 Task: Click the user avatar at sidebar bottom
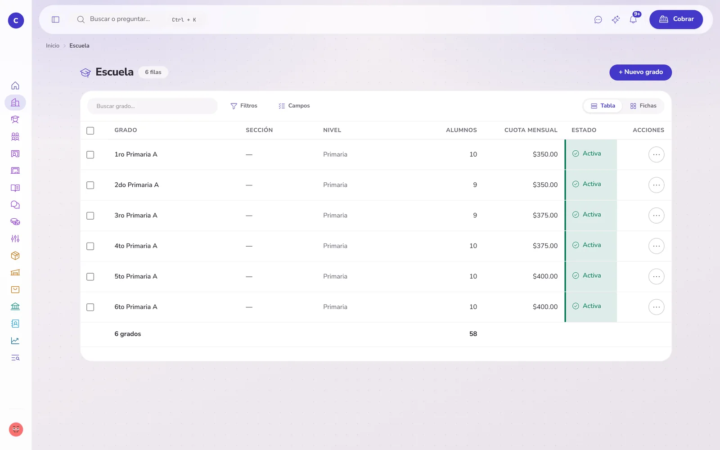coord(16,429)
